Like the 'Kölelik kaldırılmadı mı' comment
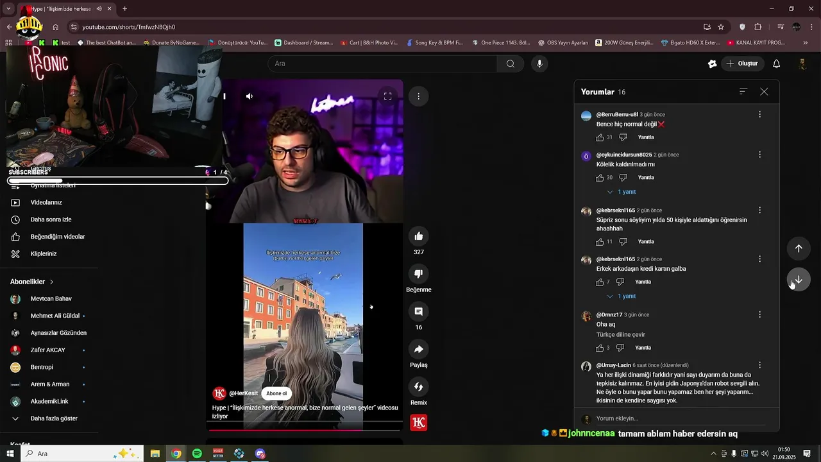The height and width of the screenshot is (462, 821). pos(600,178)
